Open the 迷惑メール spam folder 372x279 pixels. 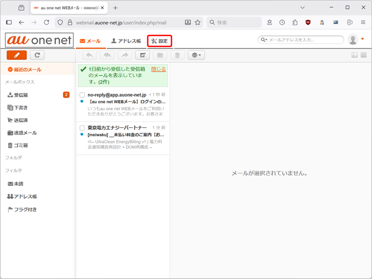coord(25,133)
